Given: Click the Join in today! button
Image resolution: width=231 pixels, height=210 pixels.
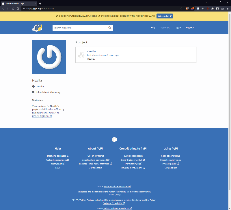Looking at the screenshot, I should (165, 16).
